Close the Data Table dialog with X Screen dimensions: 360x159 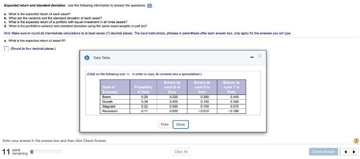(260, 56)
